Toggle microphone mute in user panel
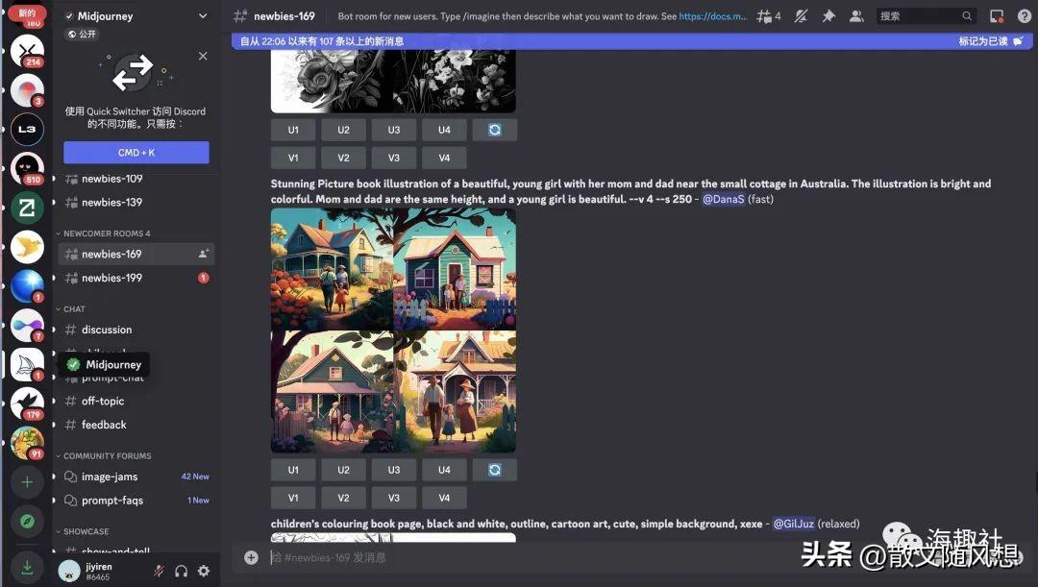Viewport: 1038px width, 587px height. click(159, 571)
